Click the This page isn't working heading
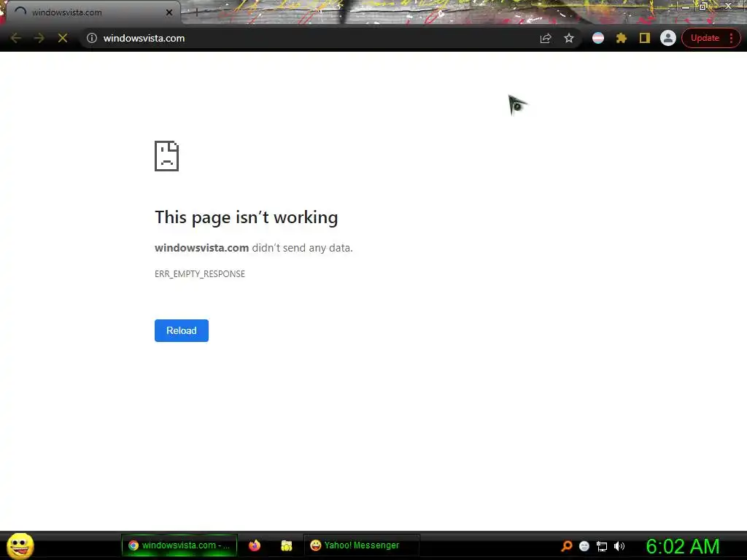The width and height of the screenshot is (747, 560). click(x=247, y=217)
